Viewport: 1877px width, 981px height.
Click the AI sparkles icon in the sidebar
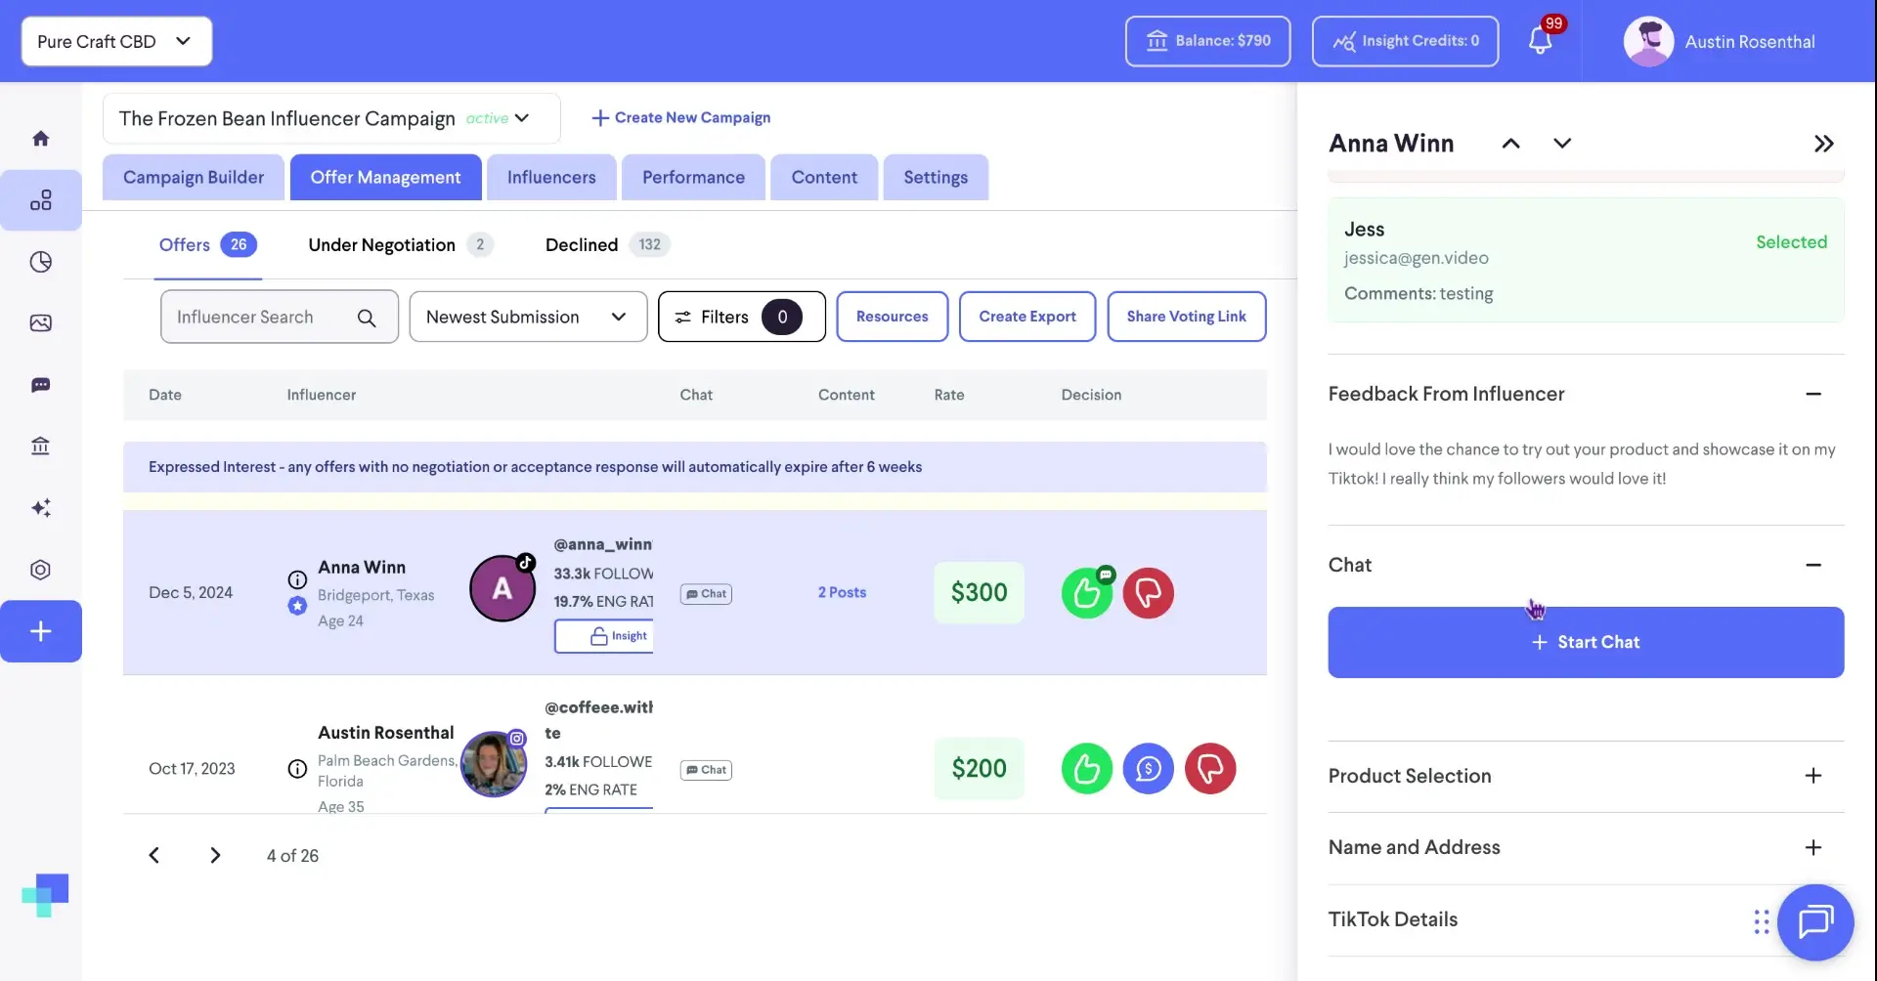41,507
